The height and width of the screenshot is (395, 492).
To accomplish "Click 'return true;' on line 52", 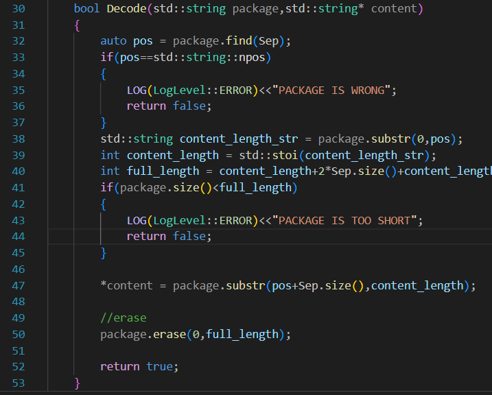I will [x=139, y=367].
